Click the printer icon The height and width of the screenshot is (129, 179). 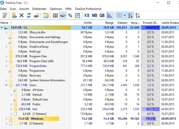37,15
